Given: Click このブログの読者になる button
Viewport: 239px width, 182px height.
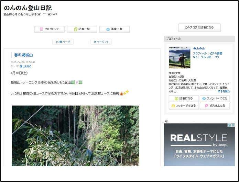Looking at the screenshot, I should click(199, 28).
